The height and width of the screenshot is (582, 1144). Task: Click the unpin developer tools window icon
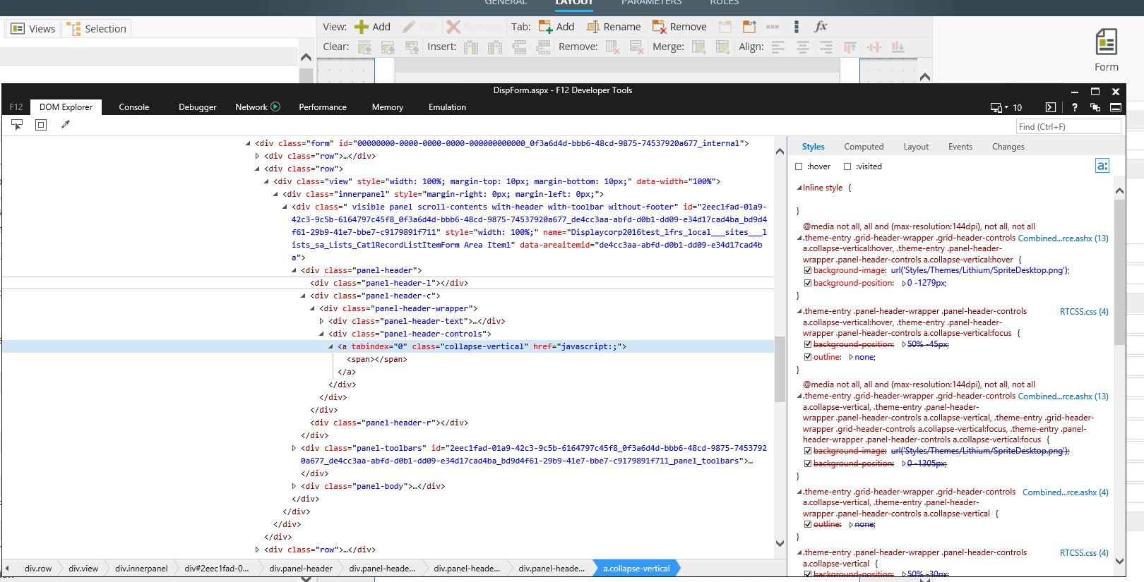point(1095,107)
